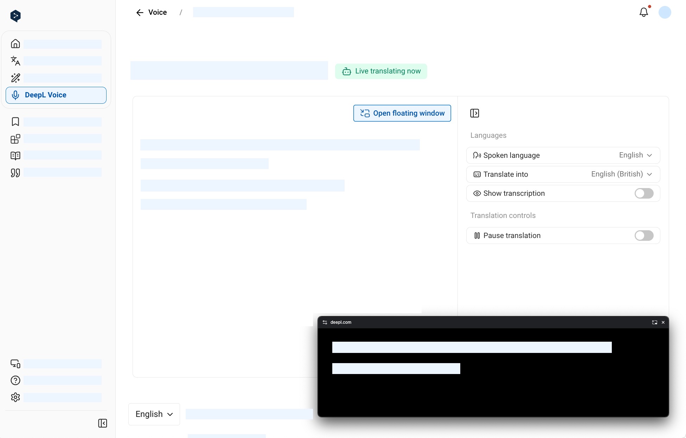Click the quotes icon in the sidebar
The width and height of the screenshot is (686, 438).
click(x=15, y=173)
